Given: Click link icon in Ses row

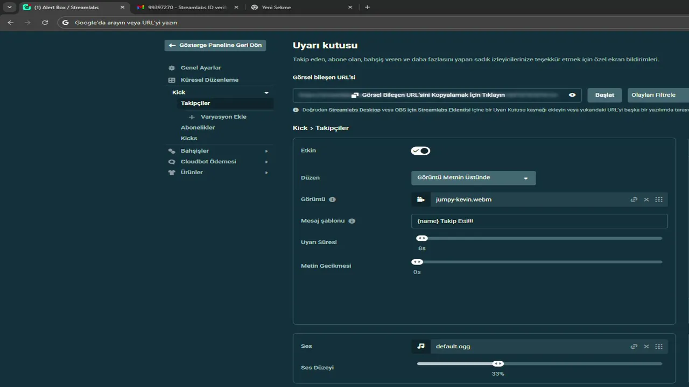Looking at the screenshot, I should (634, 346).
